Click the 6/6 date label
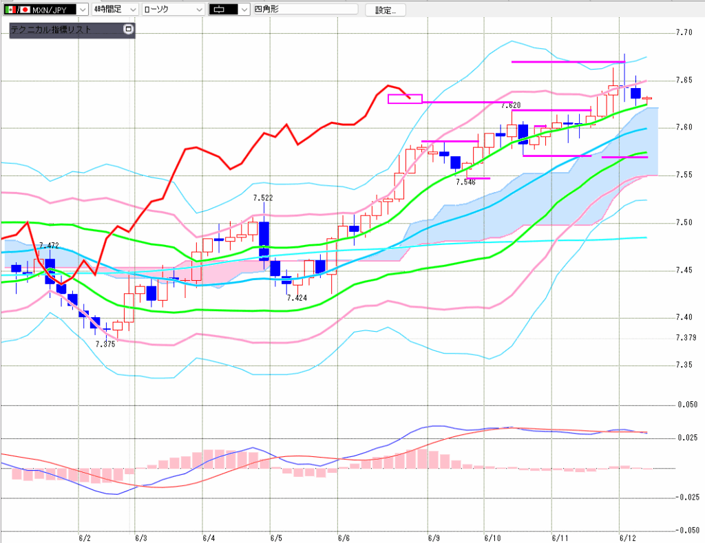Viewport: 705px width, 543px height. point(344,538)
